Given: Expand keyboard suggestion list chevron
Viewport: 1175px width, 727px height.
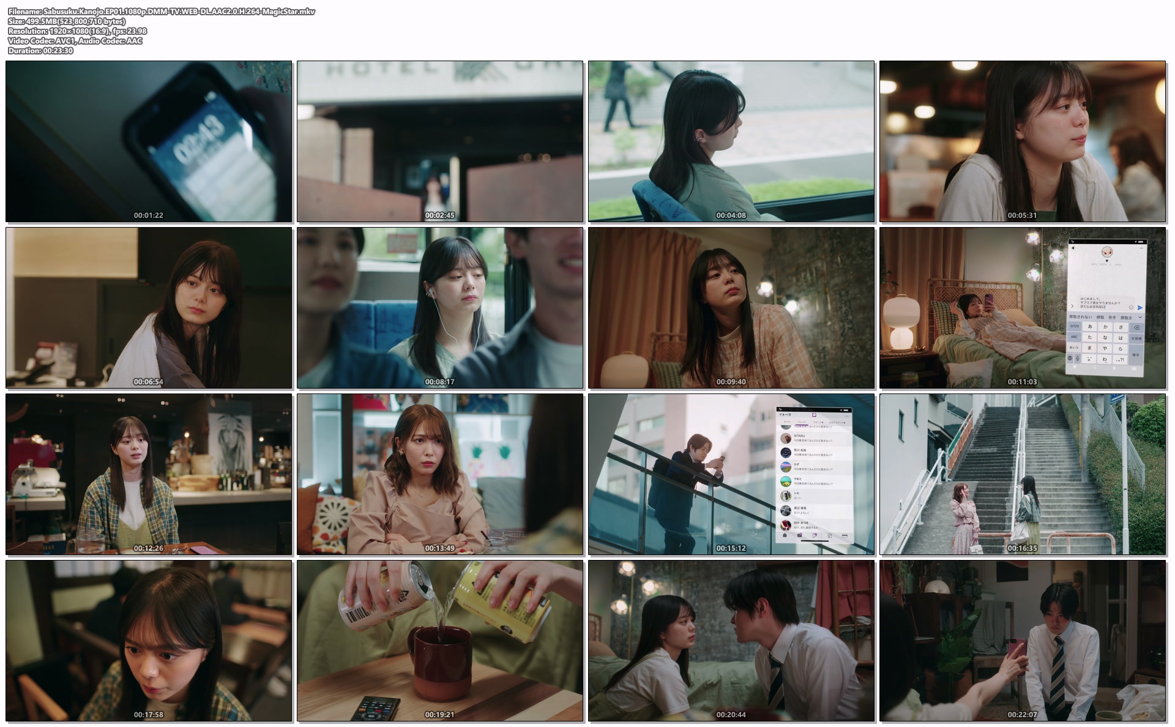Looking at the screenshot, I should [1140, 317].
